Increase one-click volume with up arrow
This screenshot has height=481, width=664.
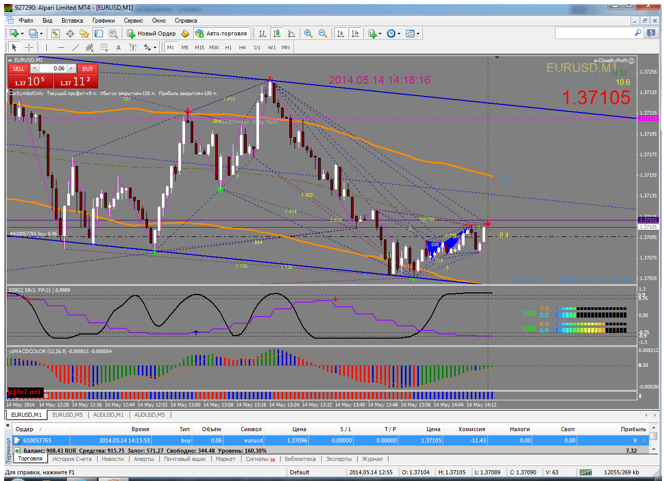(x=71, y=68)
